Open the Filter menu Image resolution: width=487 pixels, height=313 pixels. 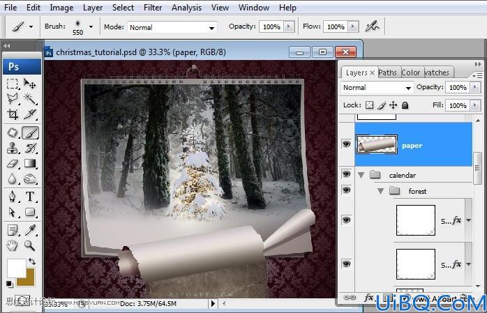click(153, 8)
